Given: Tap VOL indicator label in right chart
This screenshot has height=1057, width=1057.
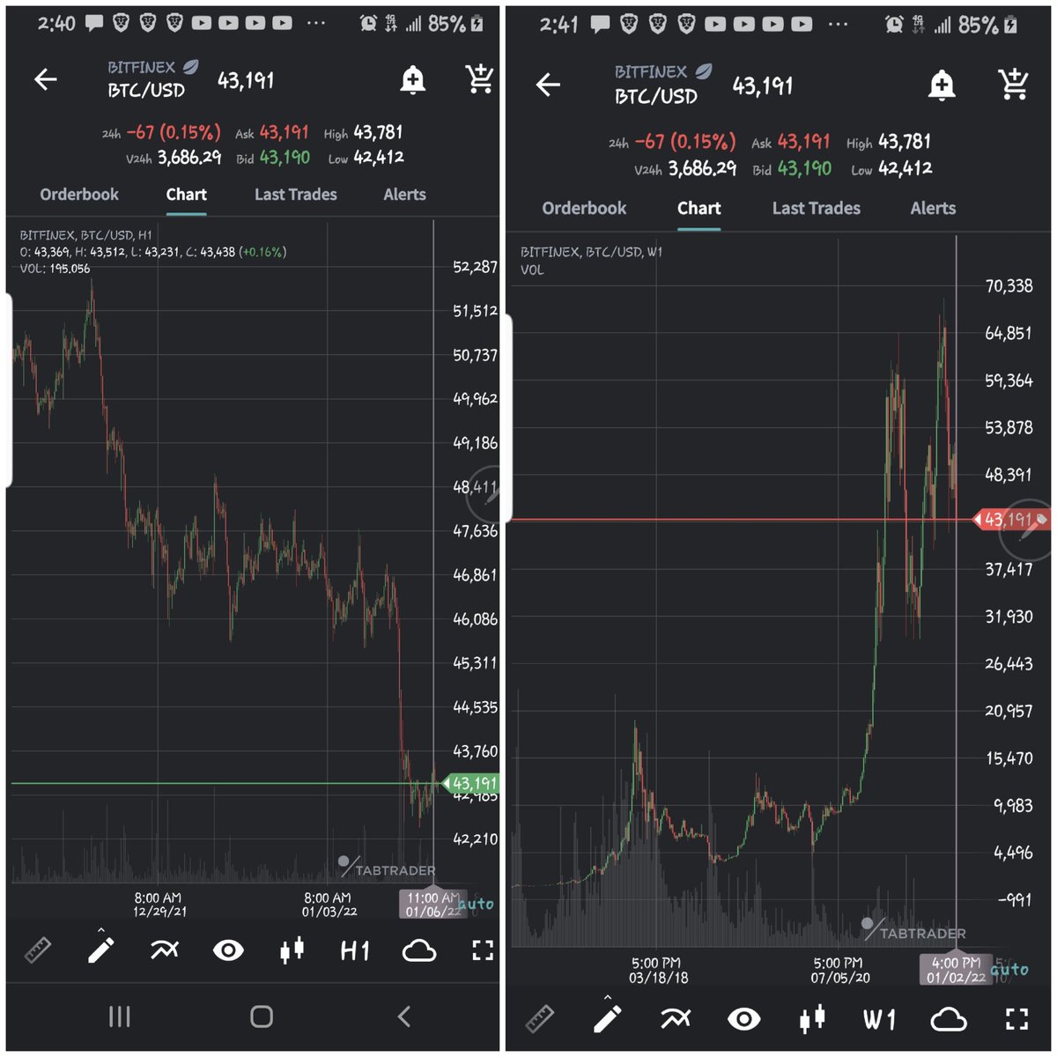Looking at the screenshot, I should click(x=532, y=270).
